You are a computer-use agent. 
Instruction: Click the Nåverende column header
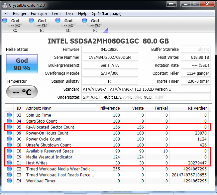pyautogui.click(x=110, y=108)
